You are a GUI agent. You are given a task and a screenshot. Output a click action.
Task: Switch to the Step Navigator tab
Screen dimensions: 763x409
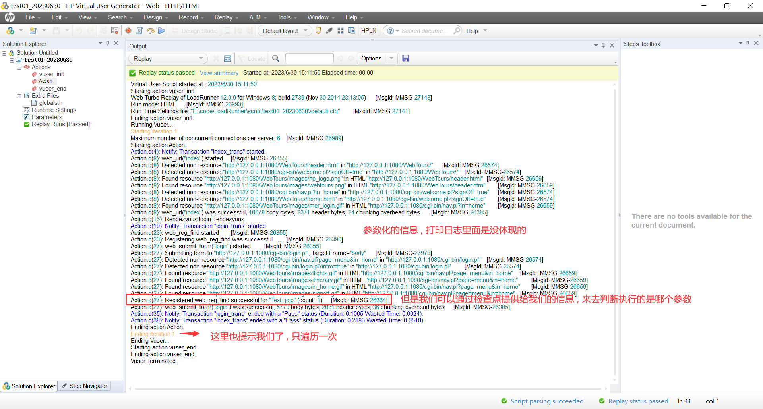(84, 386)
